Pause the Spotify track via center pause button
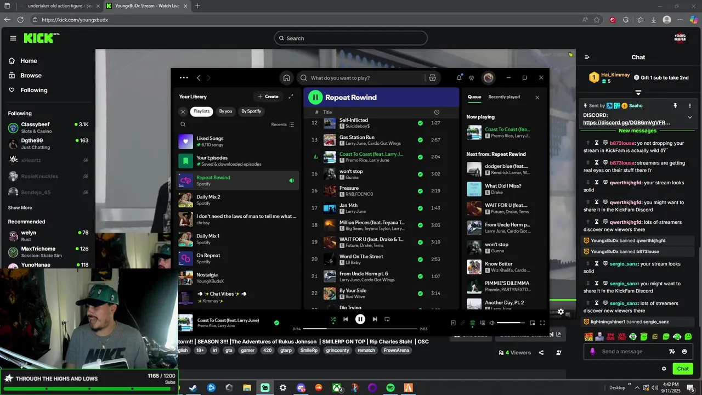Image resolution: width=702 pixels, height=395 pixels. pos(360,319)
